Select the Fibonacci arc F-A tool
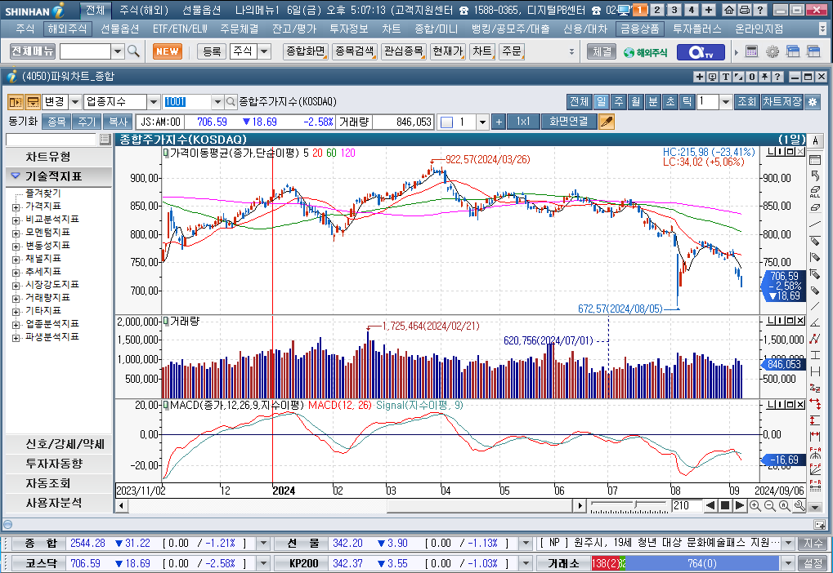The height and width of the screenshot is (573, 833). [815, 454]
